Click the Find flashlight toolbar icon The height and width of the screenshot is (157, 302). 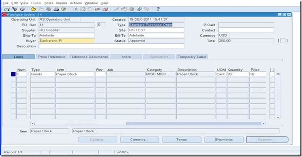[15, 9]
